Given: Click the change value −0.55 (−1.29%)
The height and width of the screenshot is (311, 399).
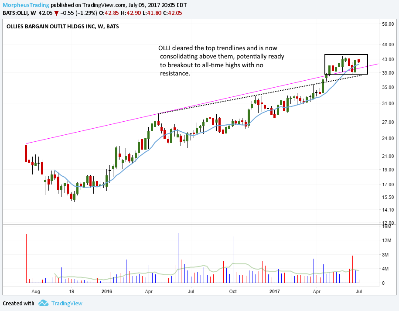Looking at the screenshot, I should pos(79,13).
